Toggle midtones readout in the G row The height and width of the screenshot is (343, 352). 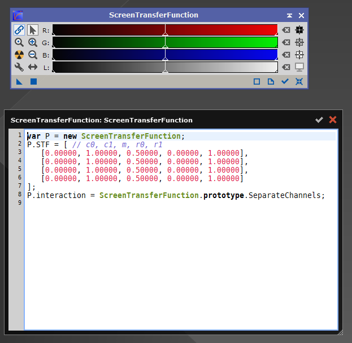[x=299, y=42]
